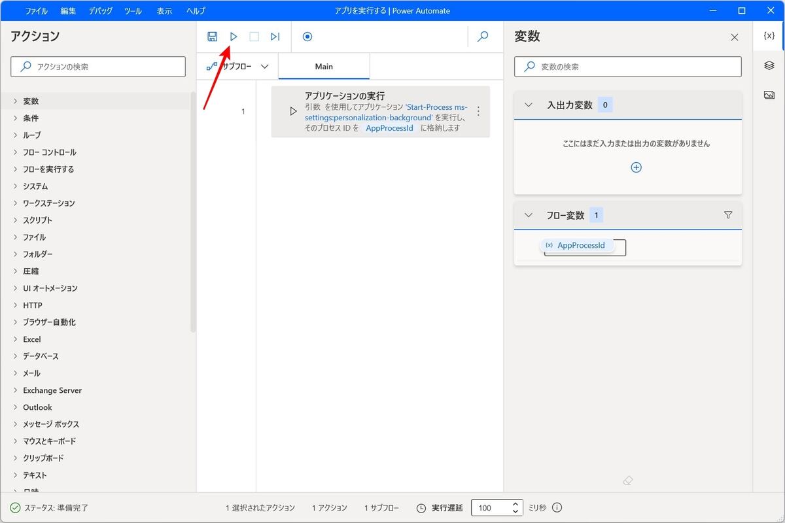The width and height of the screenshot is (785, 523).
Task: Open the ファイル menu
Action: 36,11
